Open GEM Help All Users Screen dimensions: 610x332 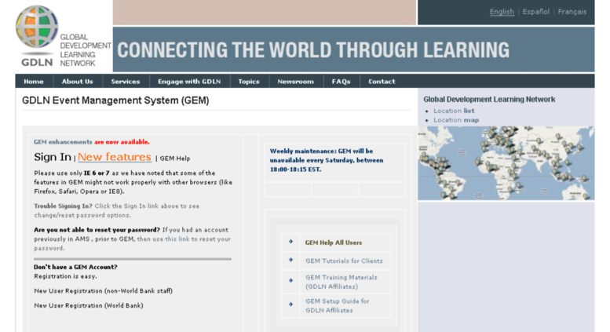click(334, 243)
